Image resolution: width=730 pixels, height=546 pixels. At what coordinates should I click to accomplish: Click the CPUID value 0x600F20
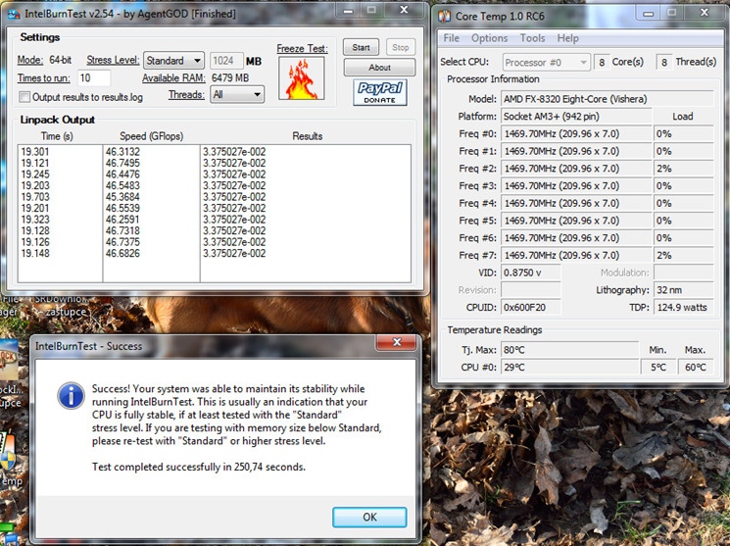tap(531, 308)
